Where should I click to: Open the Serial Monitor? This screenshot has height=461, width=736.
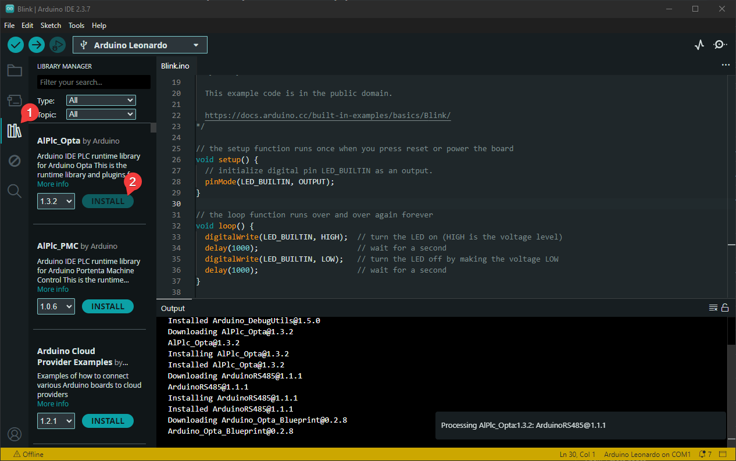(x=720, y=45)
